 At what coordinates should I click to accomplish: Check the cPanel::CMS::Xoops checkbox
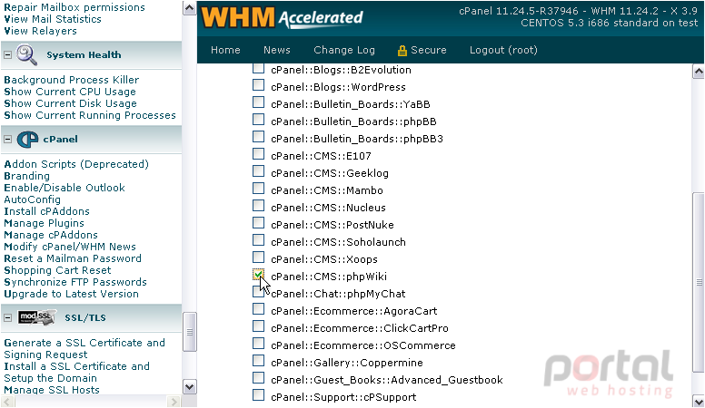258,257
